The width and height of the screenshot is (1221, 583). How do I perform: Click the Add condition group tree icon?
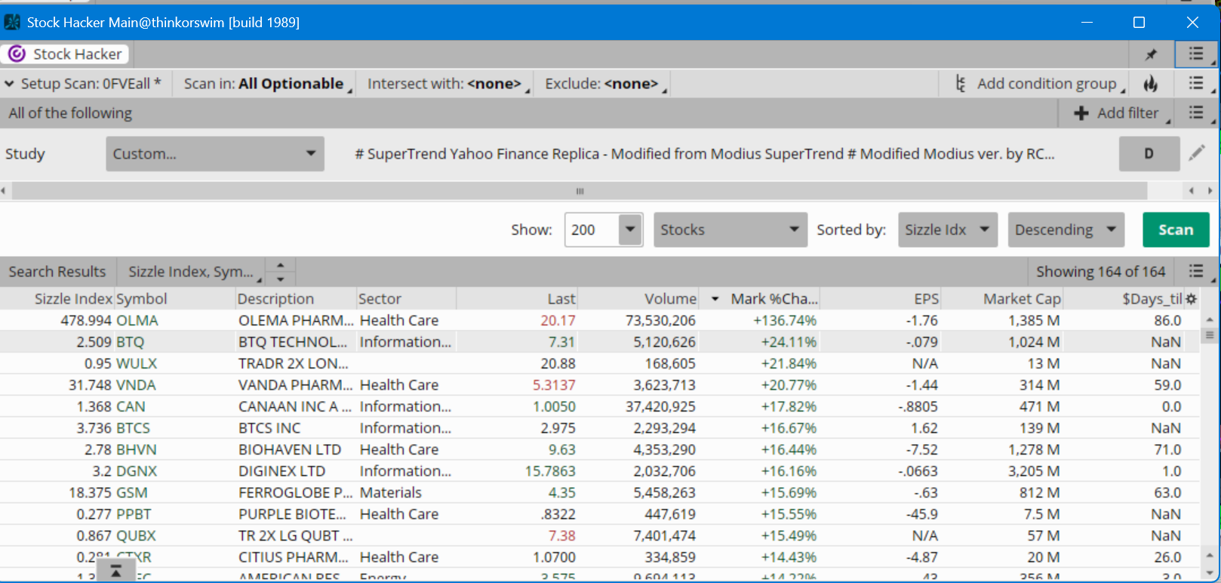961,84
